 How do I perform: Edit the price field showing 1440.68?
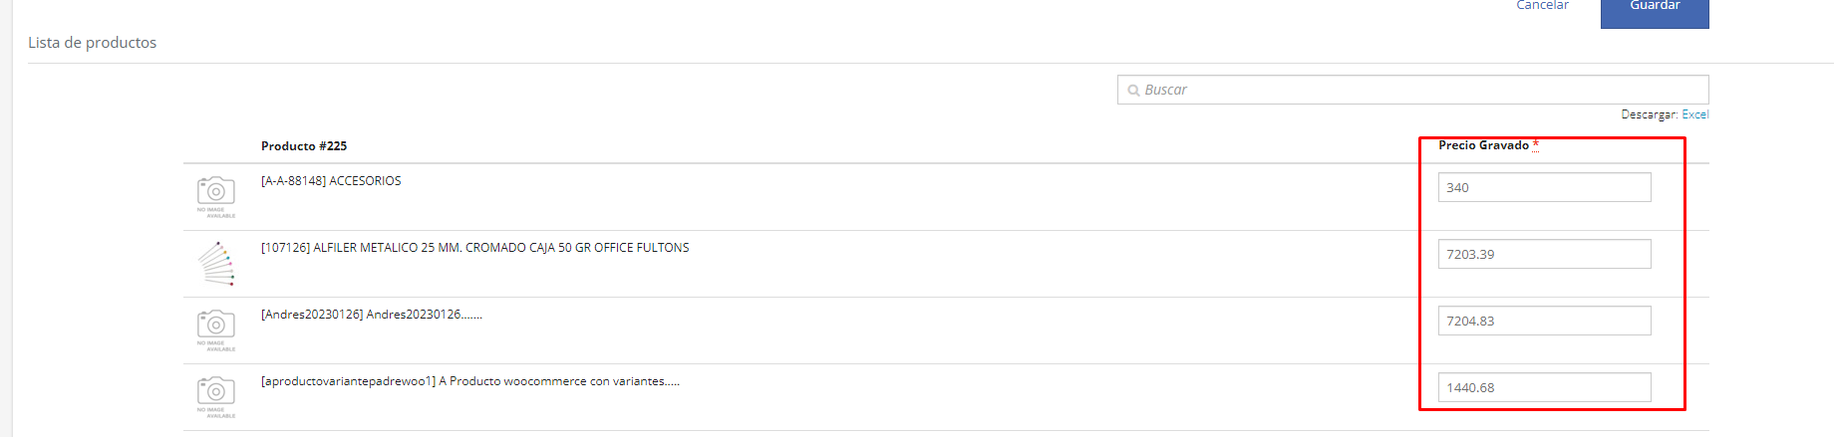point(1544,387)
